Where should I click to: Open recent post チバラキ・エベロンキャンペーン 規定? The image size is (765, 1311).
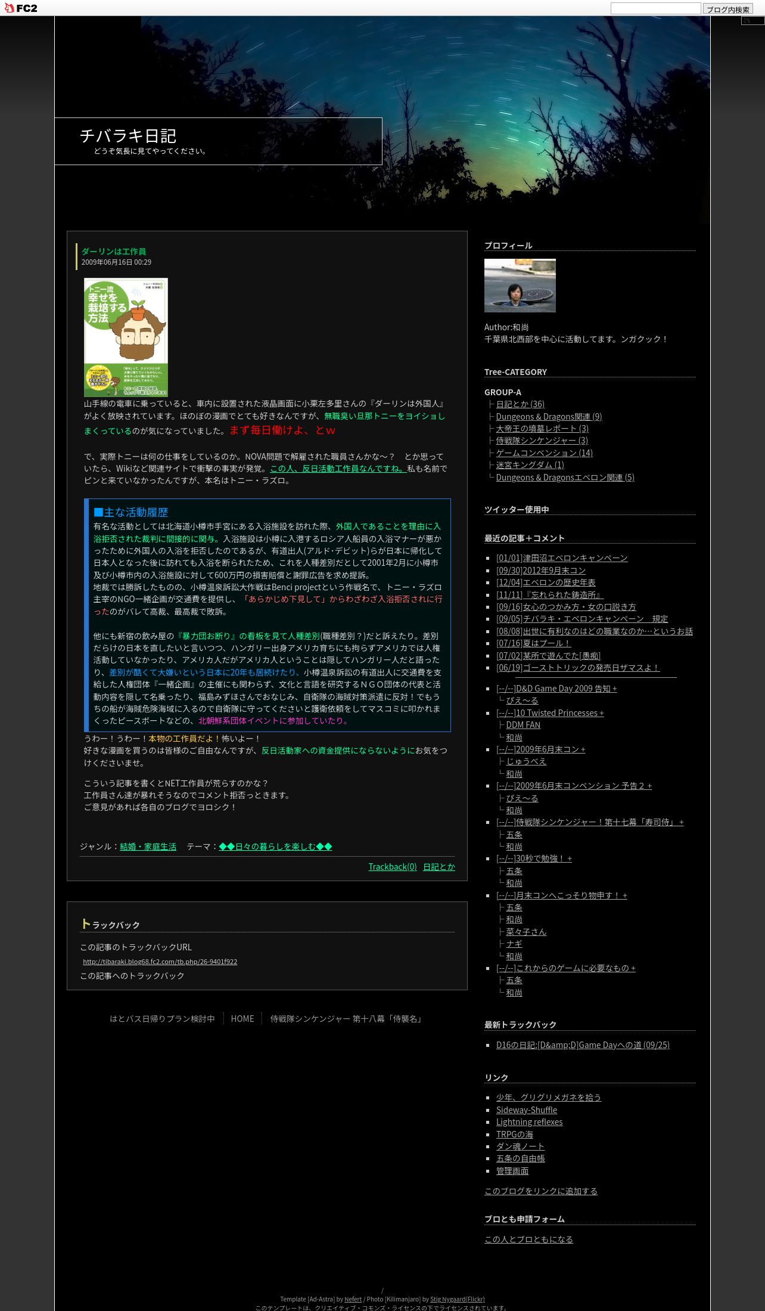[582, 619]
